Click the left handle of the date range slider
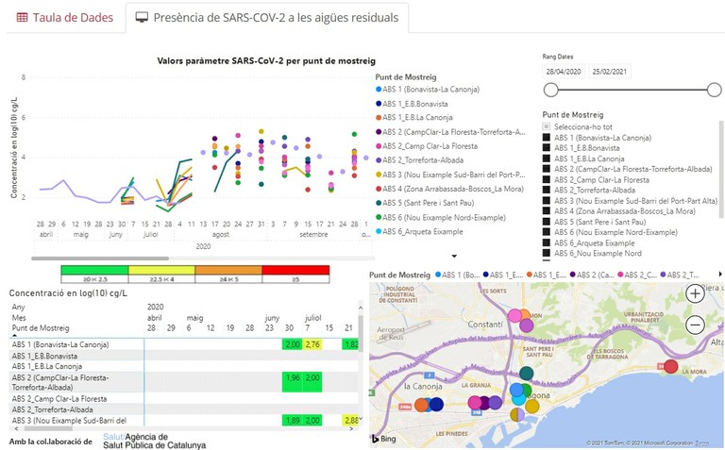The image size is (725, 450). pyautogui.click(x=549, y=90)
